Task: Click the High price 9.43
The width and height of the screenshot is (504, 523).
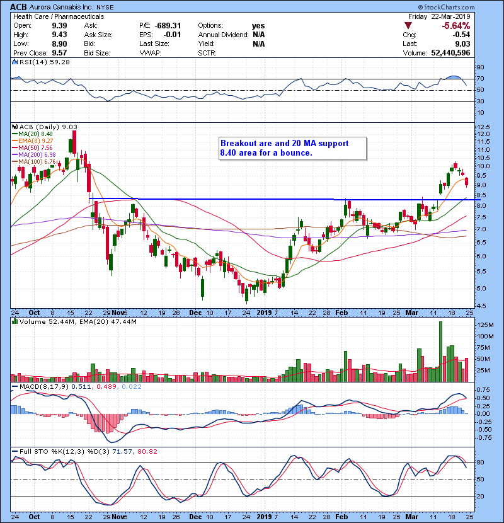Action: [x=59, y=35]
